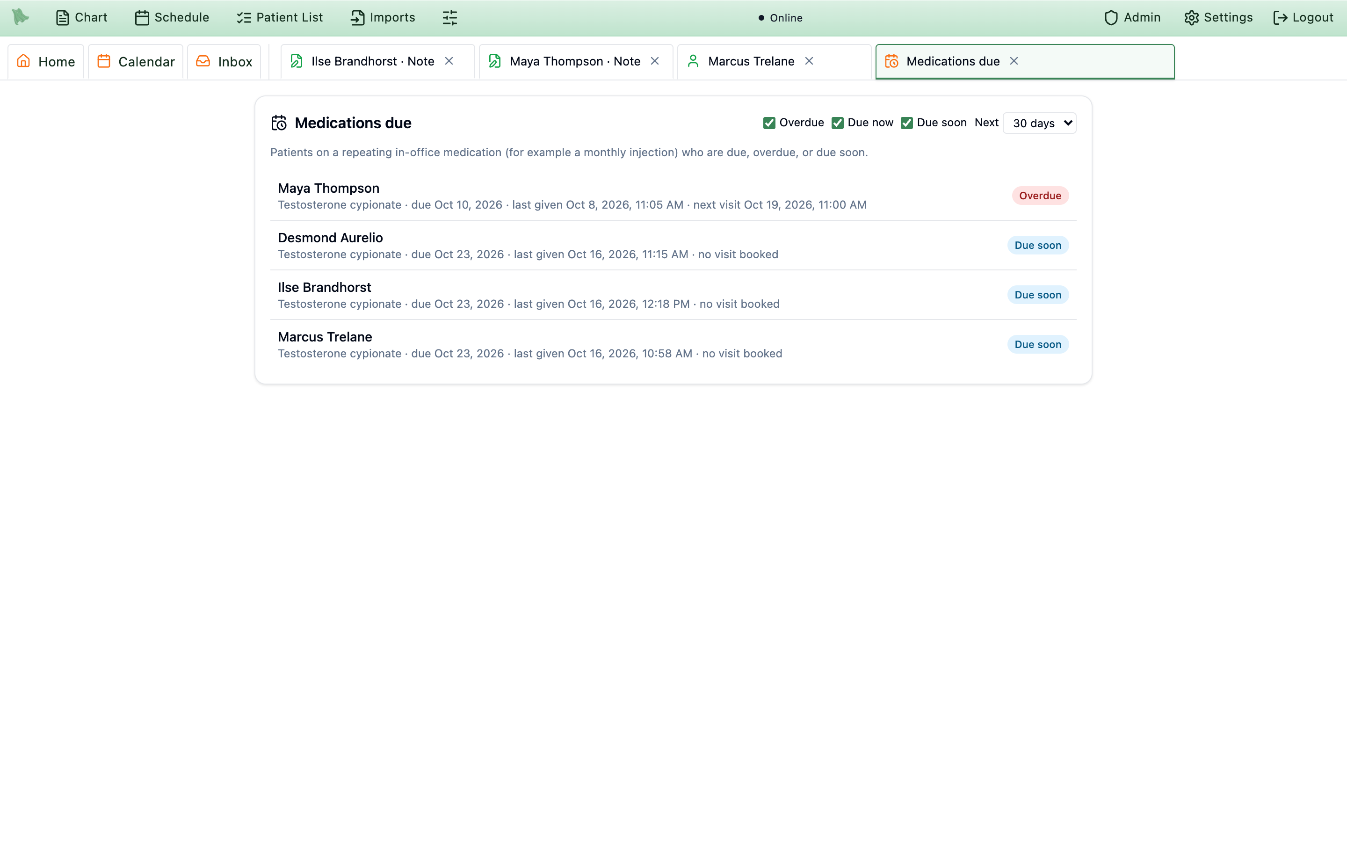Click Logout

tap(1303, 18)
